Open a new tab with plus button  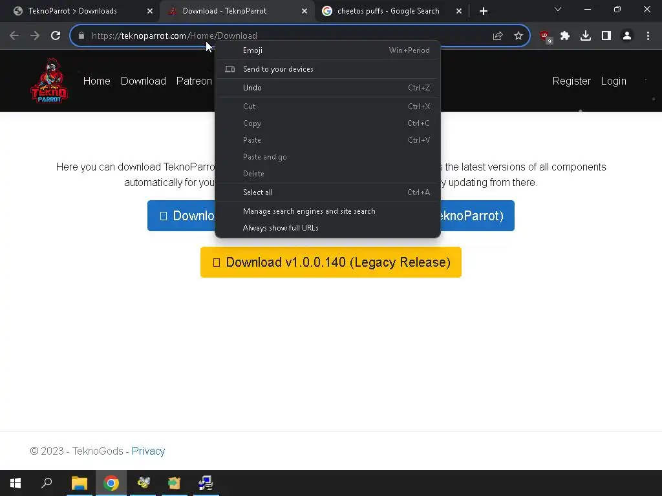(x=484, y=11)
